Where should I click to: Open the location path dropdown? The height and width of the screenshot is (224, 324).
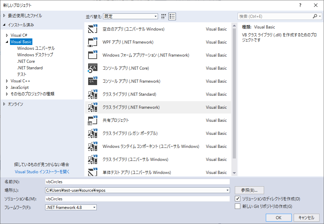point(228,190)
